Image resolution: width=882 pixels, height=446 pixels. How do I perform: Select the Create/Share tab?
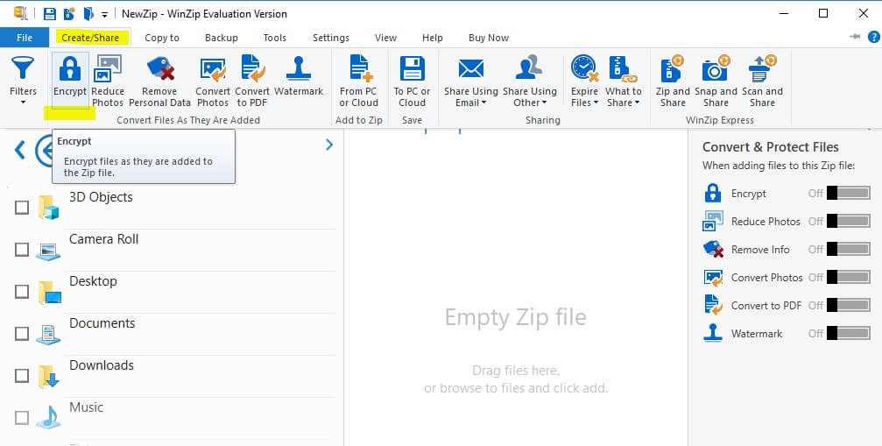[90, 38]
